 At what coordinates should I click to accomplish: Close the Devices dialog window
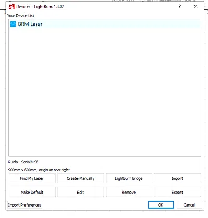tap(196, 7)
